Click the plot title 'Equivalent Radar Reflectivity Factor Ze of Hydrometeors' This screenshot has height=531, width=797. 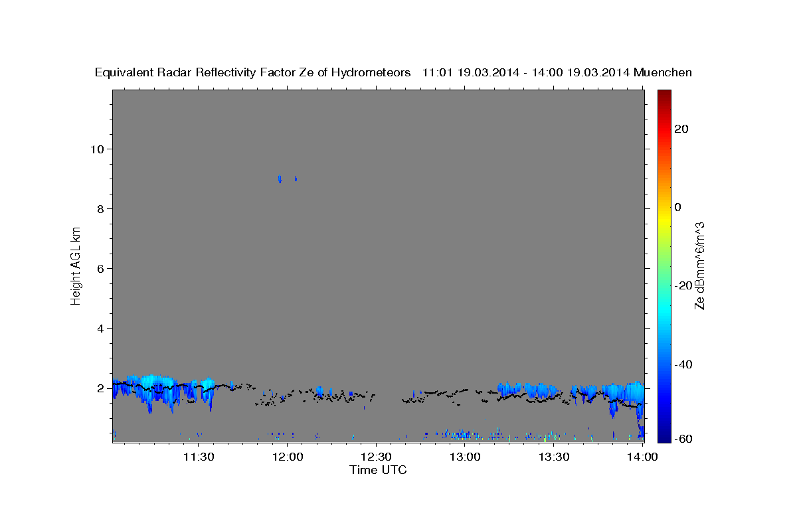click(253, 72)
